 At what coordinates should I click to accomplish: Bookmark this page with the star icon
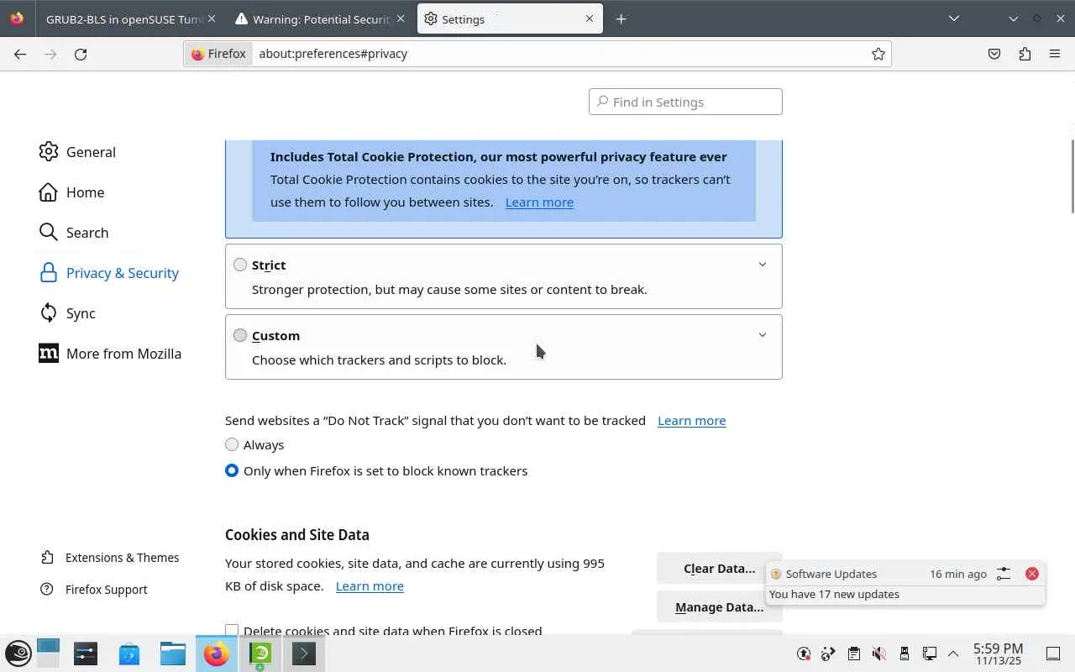[878, 54]
